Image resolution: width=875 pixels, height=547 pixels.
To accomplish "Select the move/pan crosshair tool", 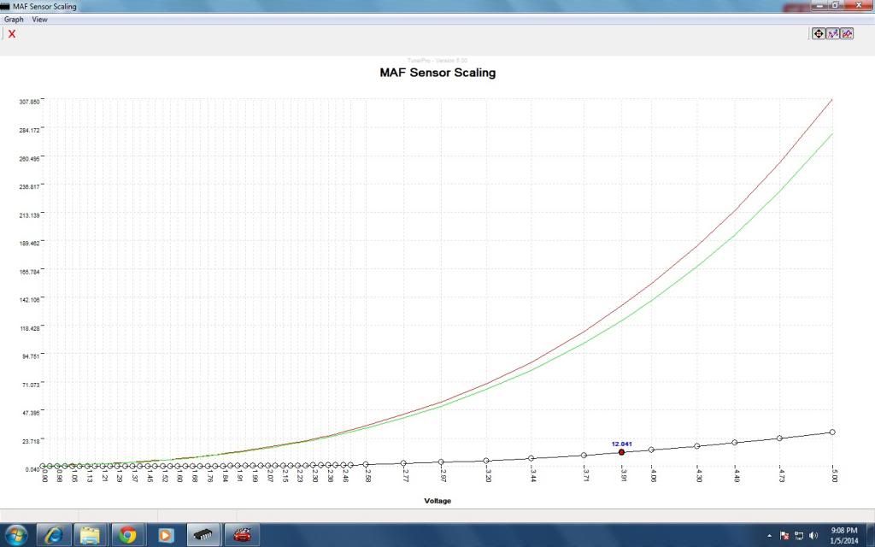I will coord(818,33).
